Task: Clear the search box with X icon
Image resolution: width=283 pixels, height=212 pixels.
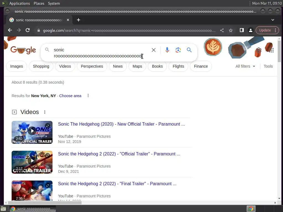Action: point(154,50)
